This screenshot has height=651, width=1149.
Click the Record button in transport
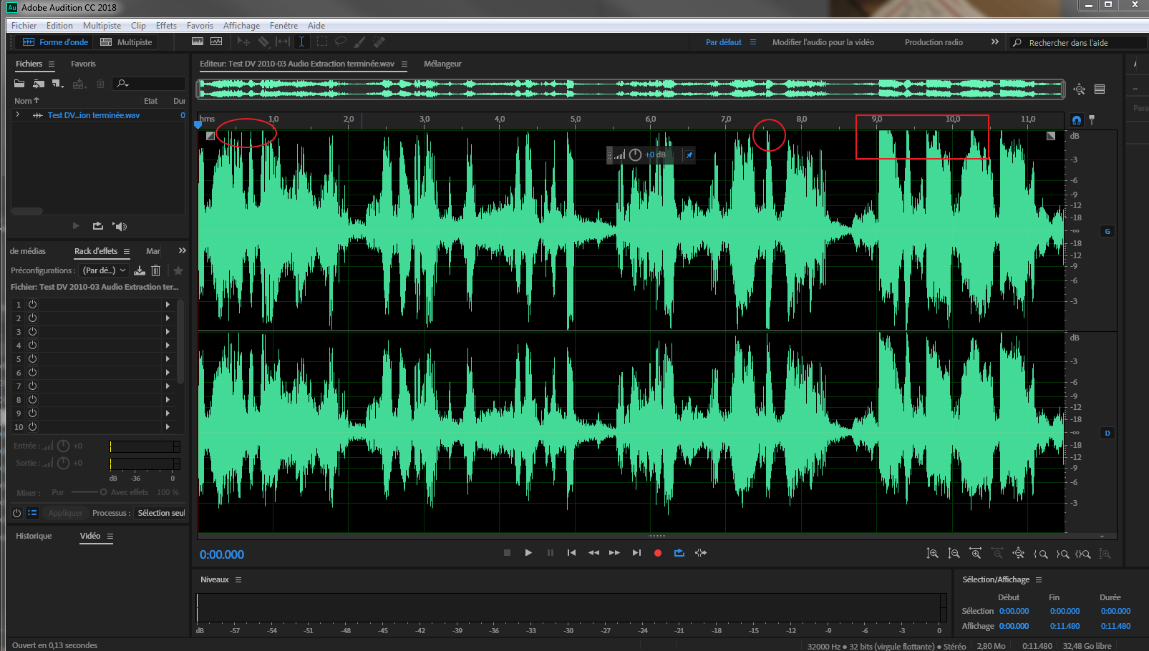pyautogui.click(x=657, y=553)
